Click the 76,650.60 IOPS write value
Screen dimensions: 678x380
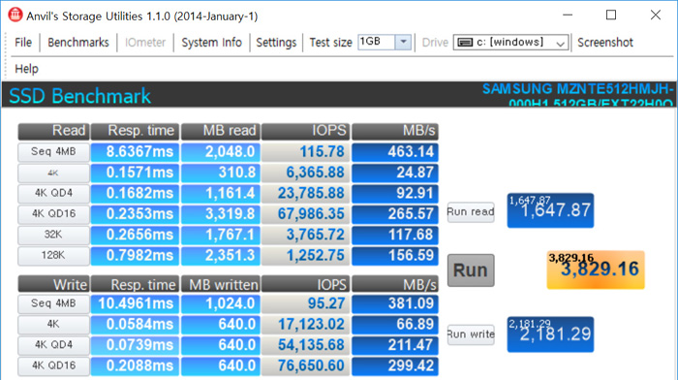coord(306,365)
